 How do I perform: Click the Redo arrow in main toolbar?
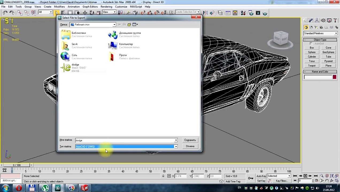click(12, 13)
